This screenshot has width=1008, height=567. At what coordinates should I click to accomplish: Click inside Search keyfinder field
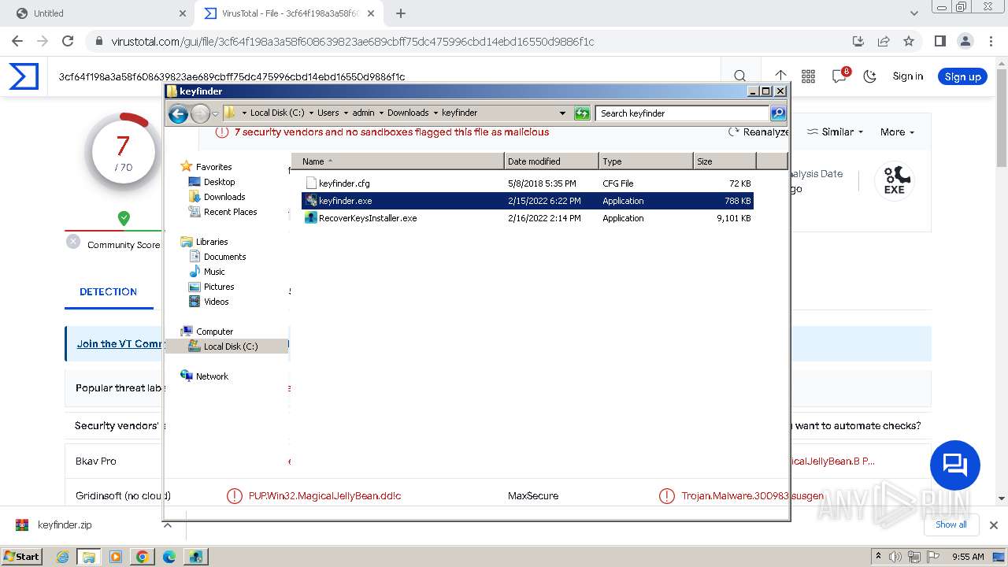tap(682, 113)
